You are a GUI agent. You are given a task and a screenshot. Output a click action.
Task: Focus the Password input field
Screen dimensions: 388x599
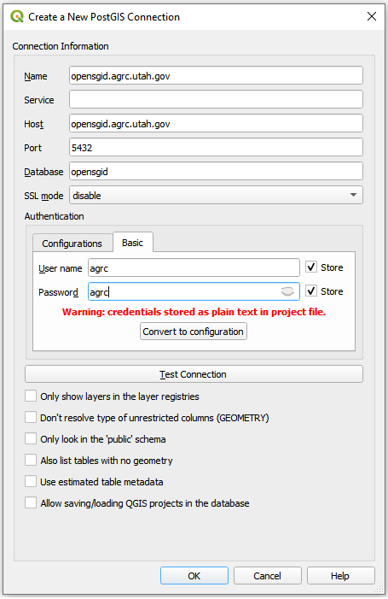pyautogui.click(x=194, y=291)
